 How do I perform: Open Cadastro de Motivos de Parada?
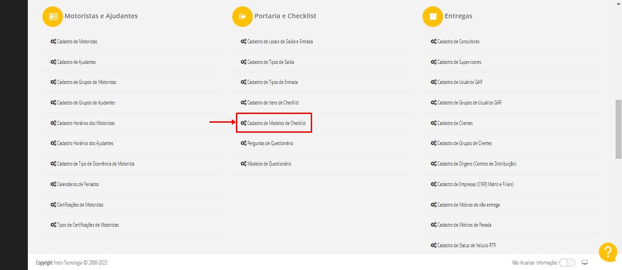click(464, 225)
